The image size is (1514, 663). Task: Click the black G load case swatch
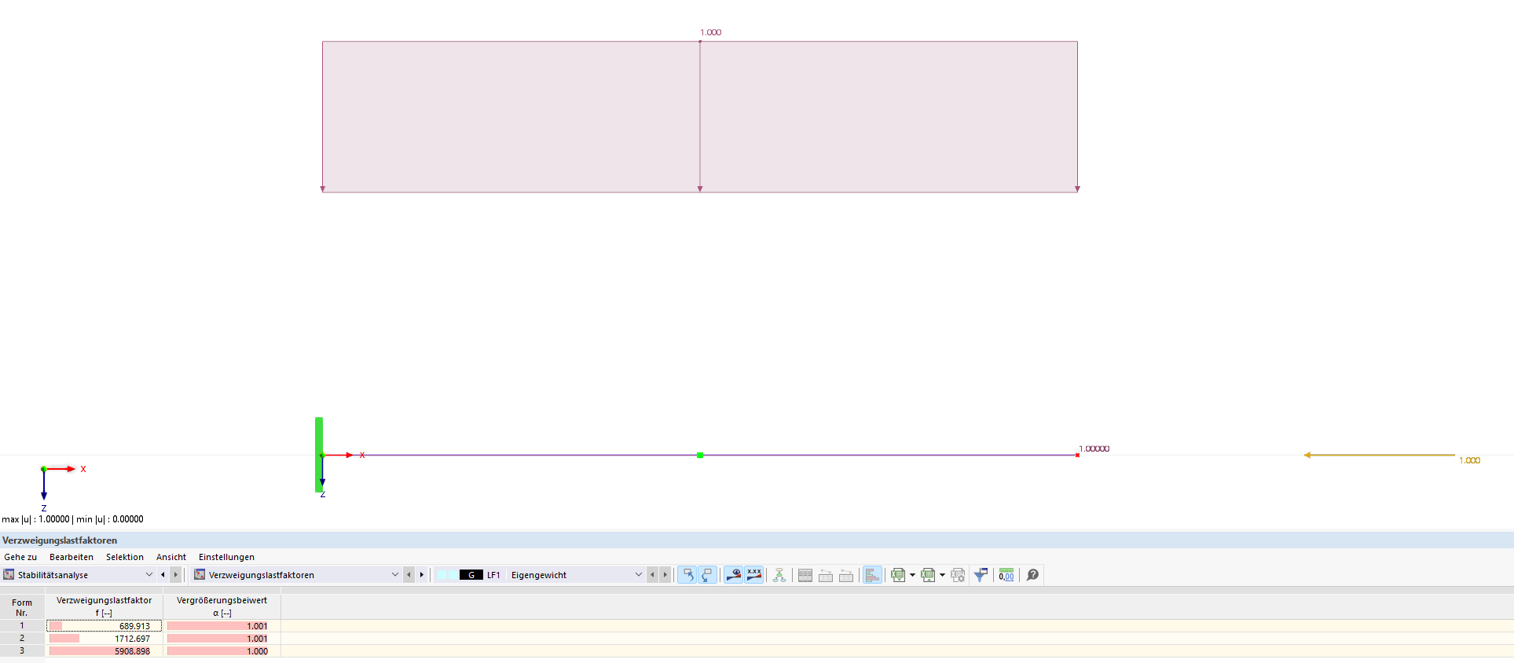pos(471,575)
